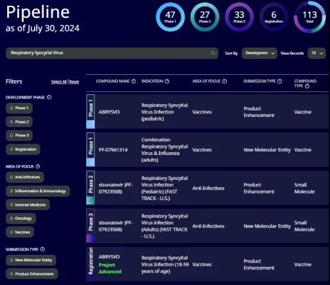Open the View Records 10 dropdown
Screen dimensions: 330x285
316,53
